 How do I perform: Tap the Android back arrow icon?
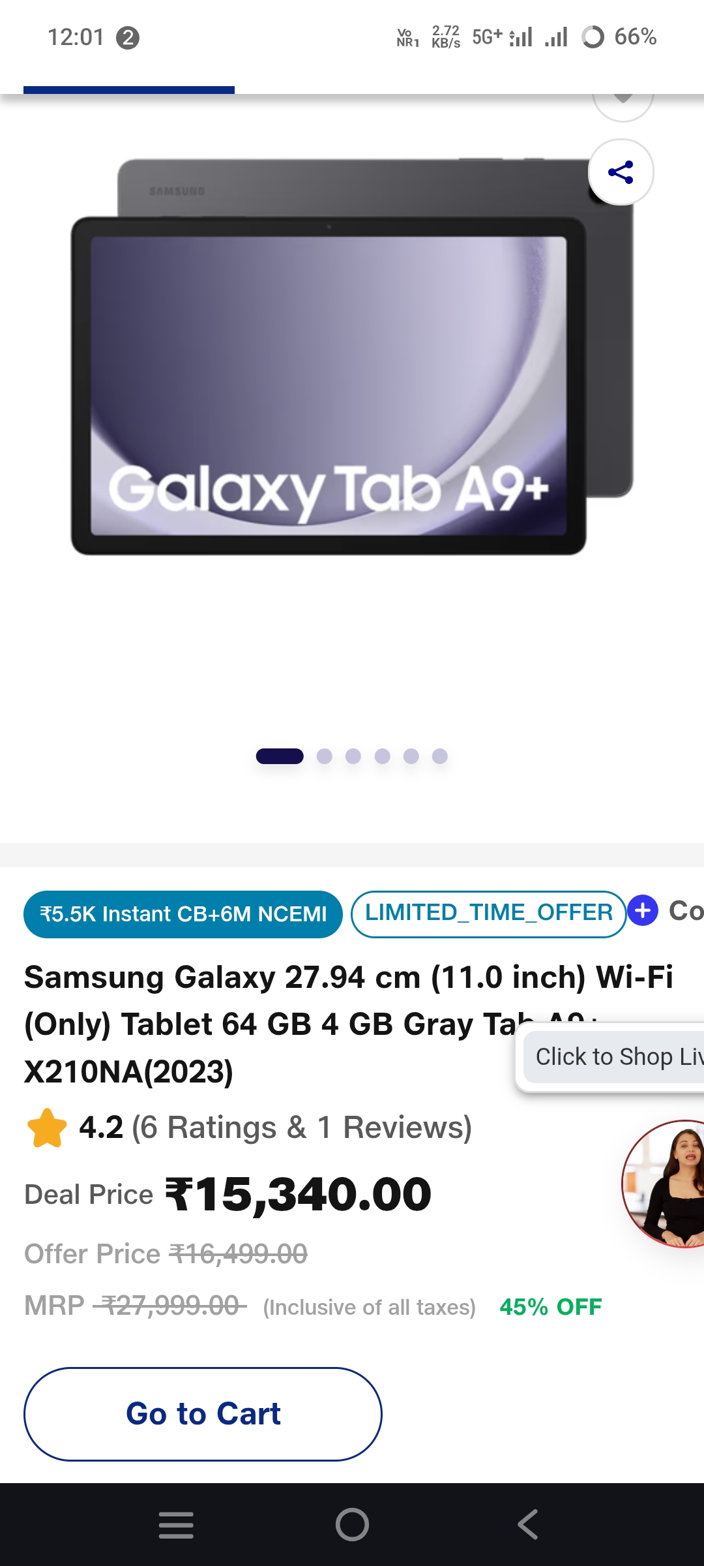528,1525
